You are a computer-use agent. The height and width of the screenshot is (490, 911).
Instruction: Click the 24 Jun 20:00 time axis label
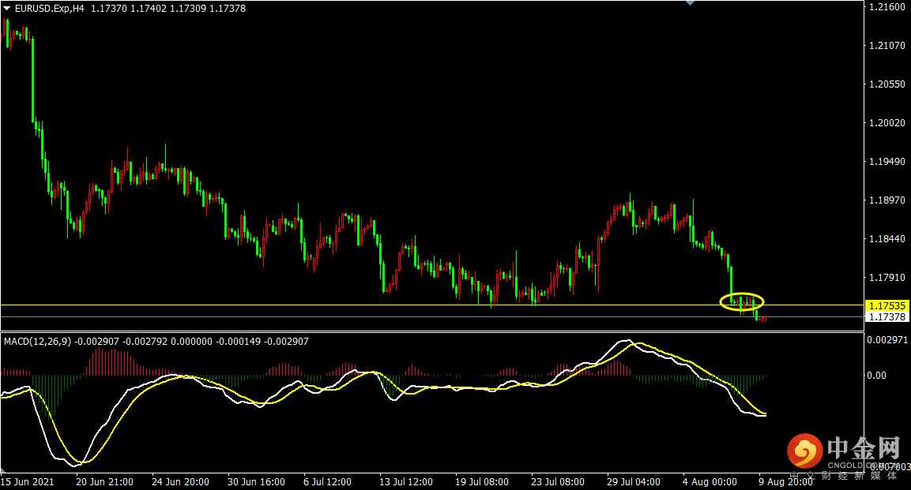tap(179, 481)
